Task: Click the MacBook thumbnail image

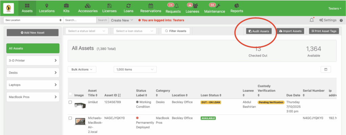Action: (x=80, y=122)
